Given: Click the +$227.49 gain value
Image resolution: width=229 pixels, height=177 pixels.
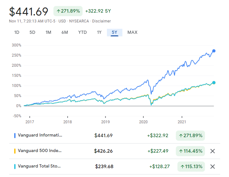Looking at the screenshot, I should tap(158, 151).
